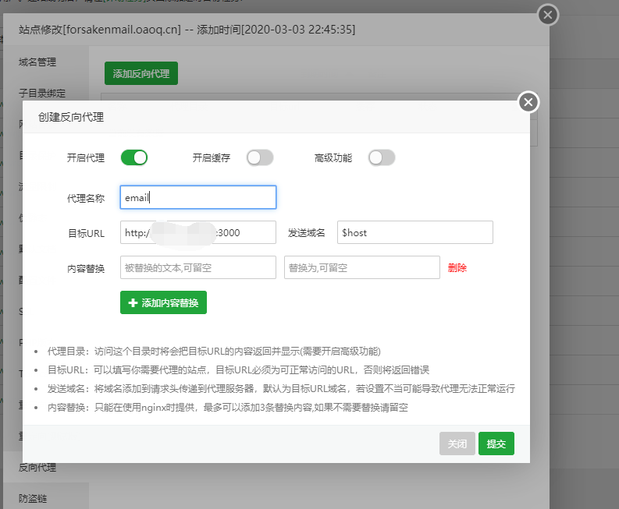Switch to 子目录绑定 in the sidebar
The image size is (619, 509).
coord(42,94)
